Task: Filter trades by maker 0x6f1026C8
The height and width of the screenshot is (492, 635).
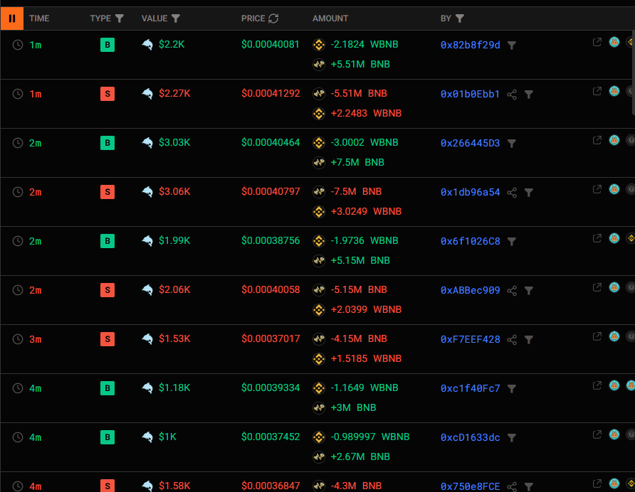Action: coord(512,242)
